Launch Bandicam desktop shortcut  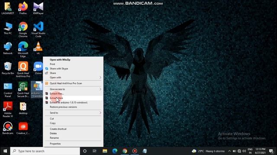point(8,128)
